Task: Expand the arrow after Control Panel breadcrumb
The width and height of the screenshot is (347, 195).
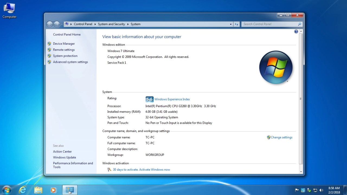Action: coord(95,24)
